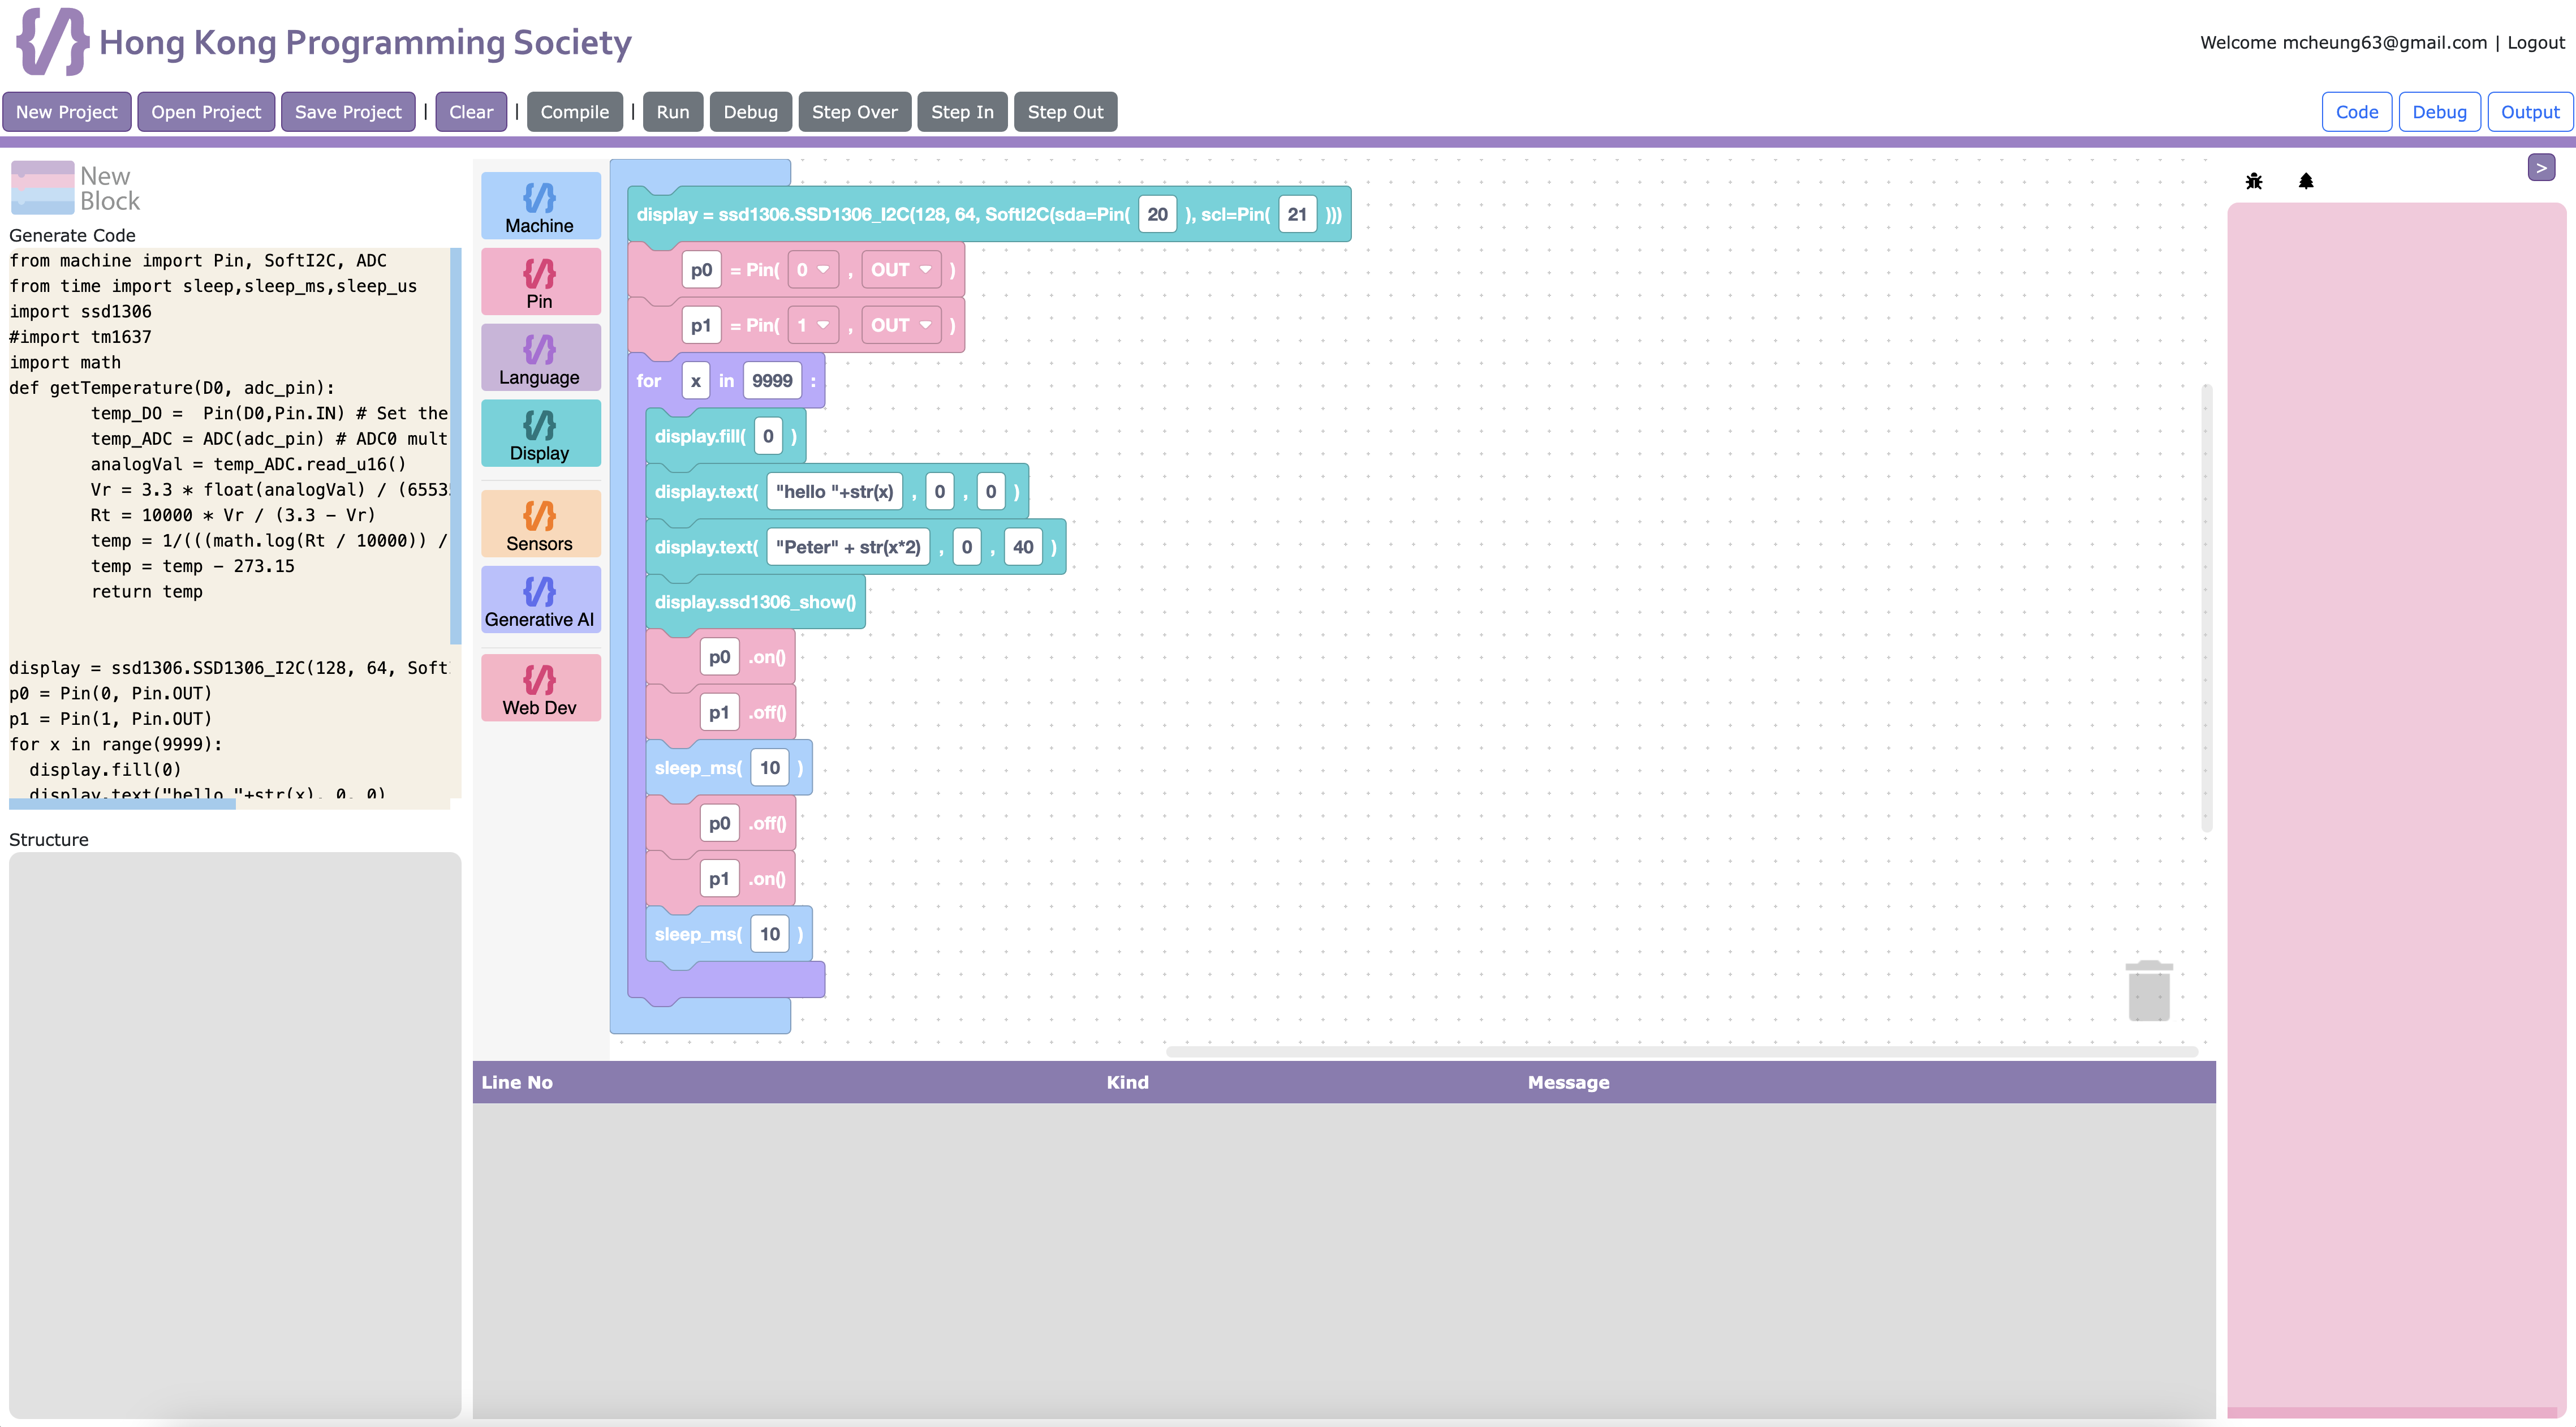Collapse right panel with > button
The image size is (2576, 1427).
(2541, 168)
